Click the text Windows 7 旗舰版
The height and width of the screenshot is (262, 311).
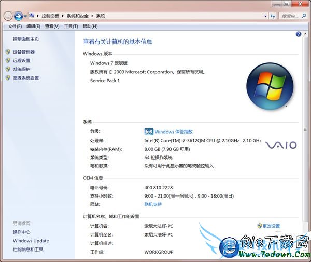coord(109,63)
